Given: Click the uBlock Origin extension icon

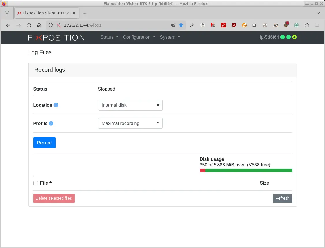Looking at the screenshot, I should (x=234, y=25).
